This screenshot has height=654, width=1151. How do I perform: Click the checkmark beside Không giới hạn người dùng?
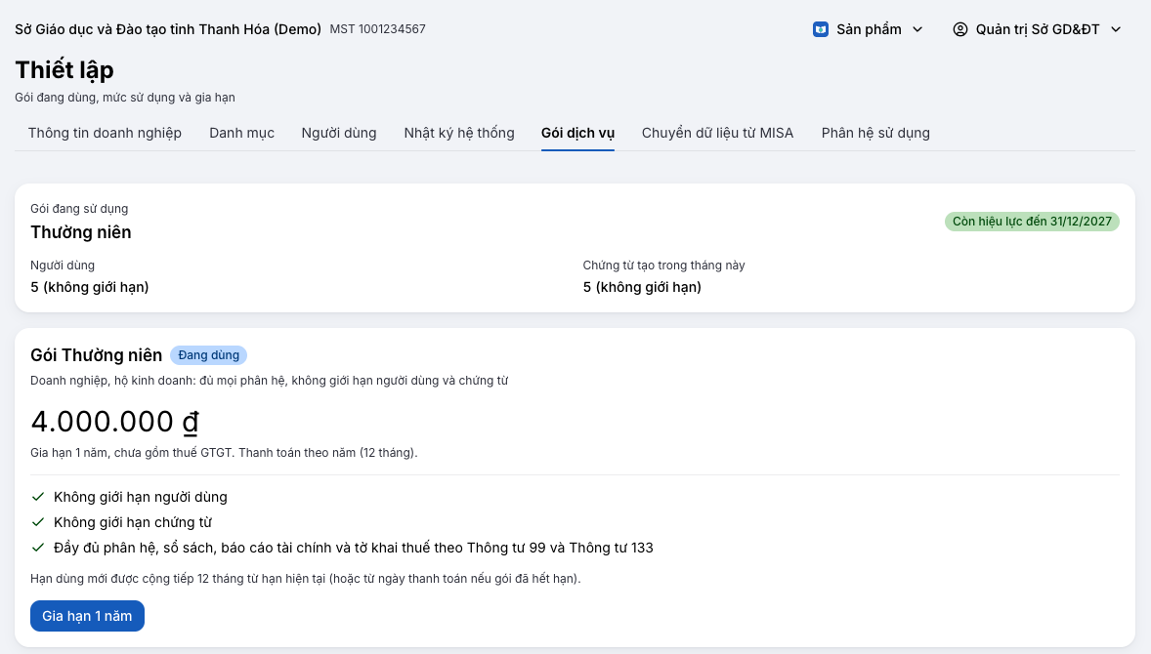[38, 497]
